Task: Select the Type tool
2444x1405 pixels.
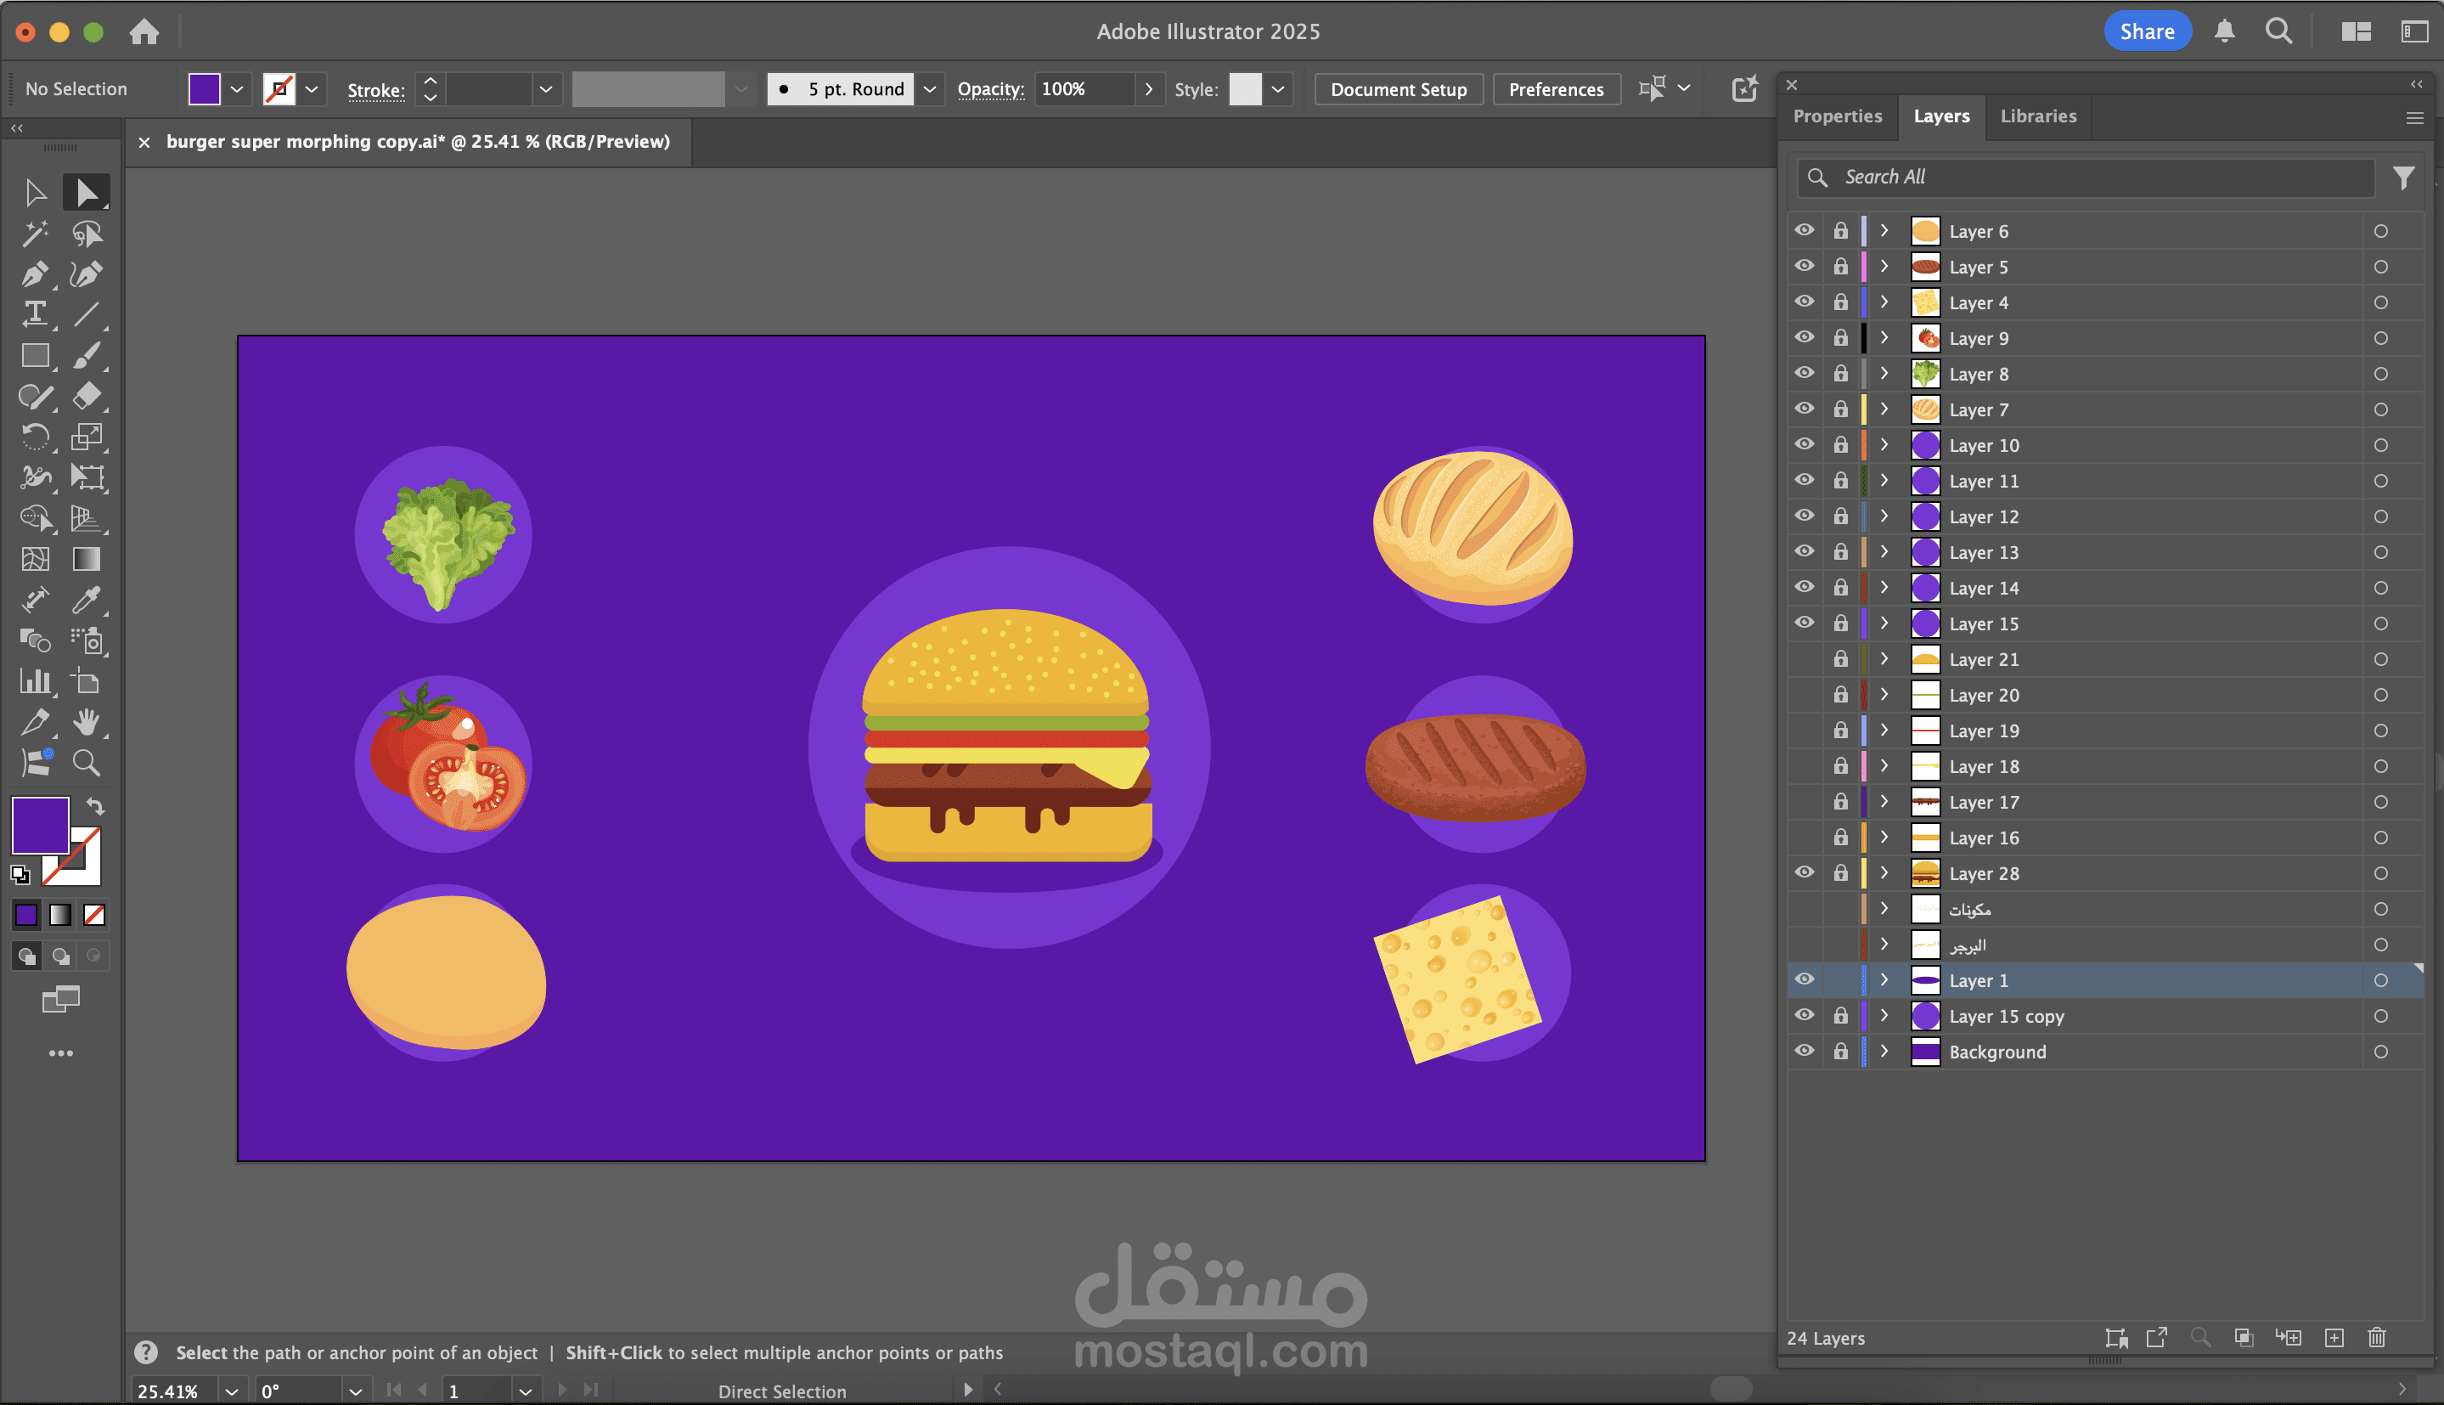Action: (35, 313)
